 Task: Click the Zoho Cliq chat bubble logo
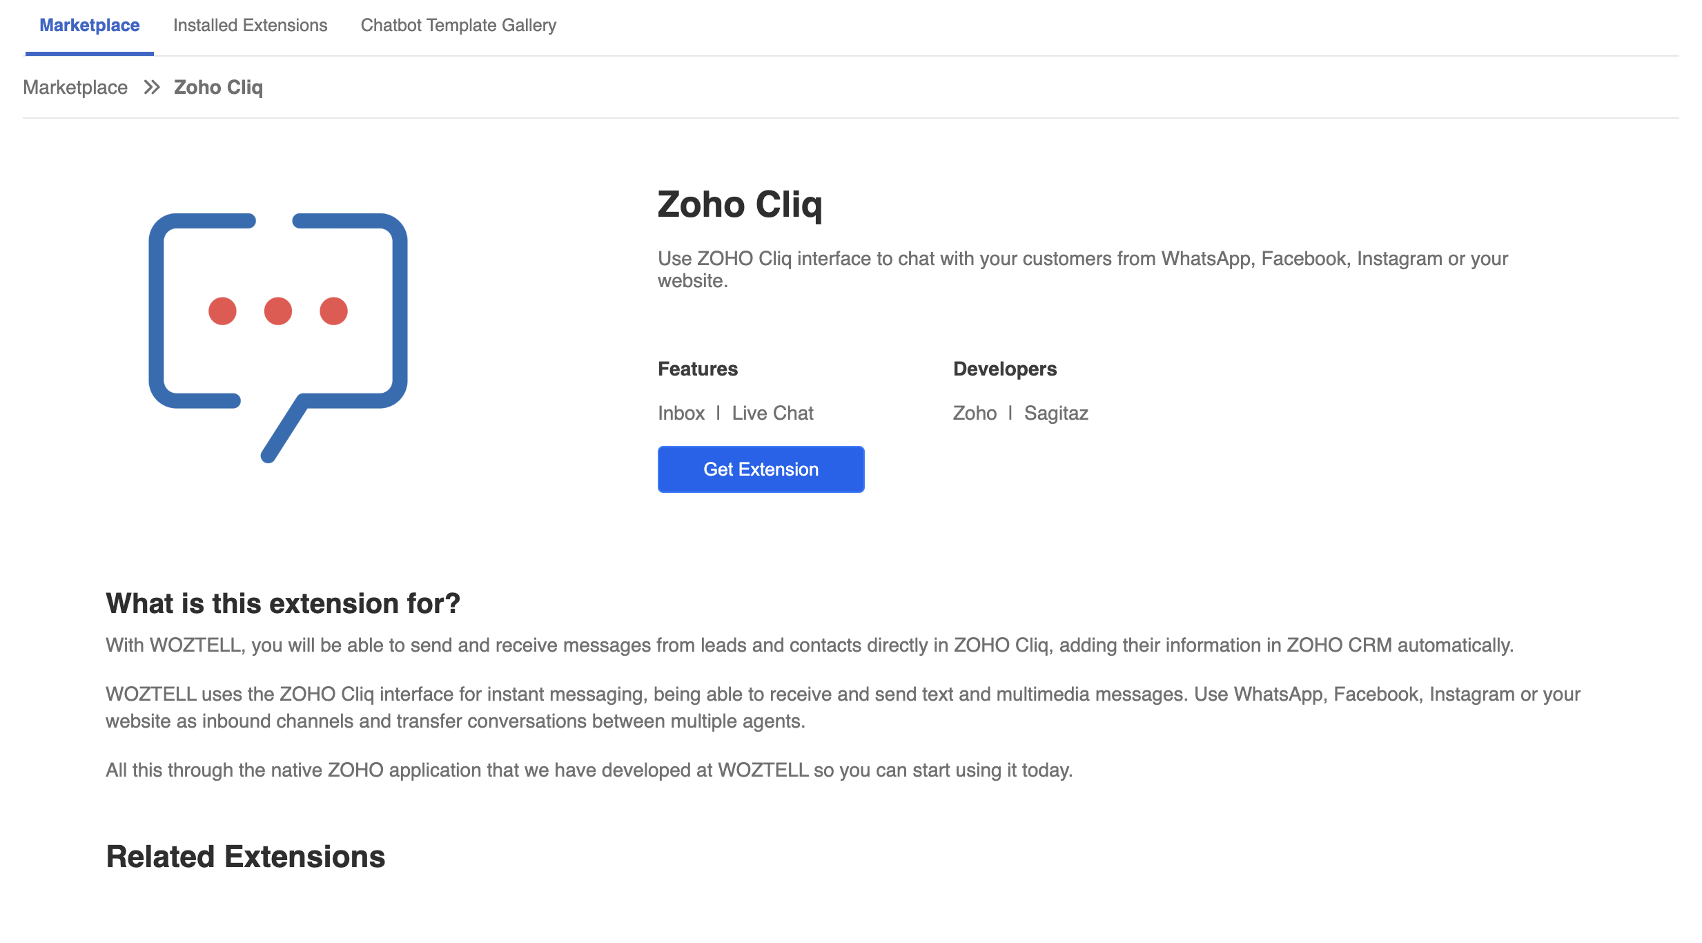pyautogui.click(x=278, y=338)
